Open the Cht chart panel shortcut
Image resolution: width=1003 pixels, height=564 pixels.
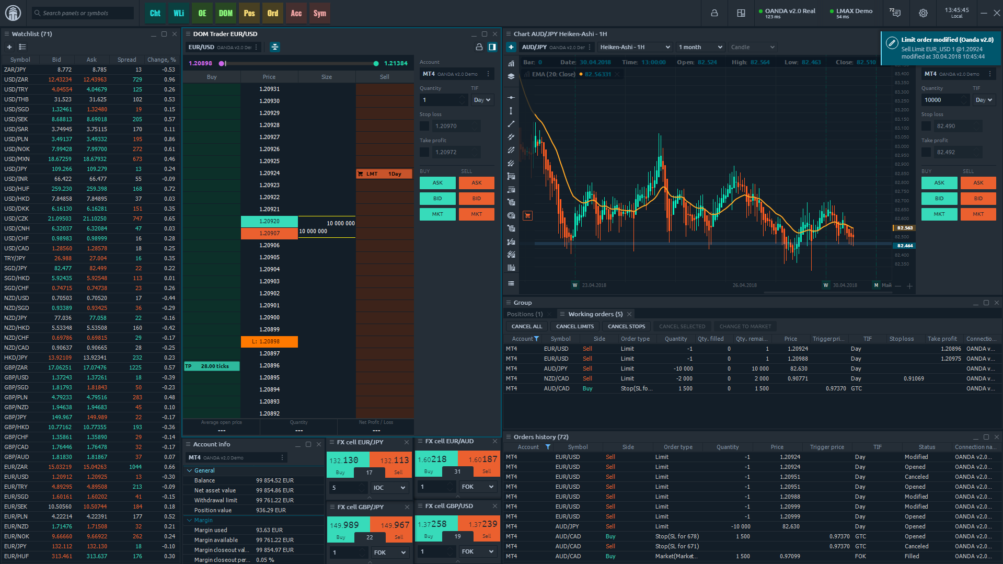click(x=155, y=13)
